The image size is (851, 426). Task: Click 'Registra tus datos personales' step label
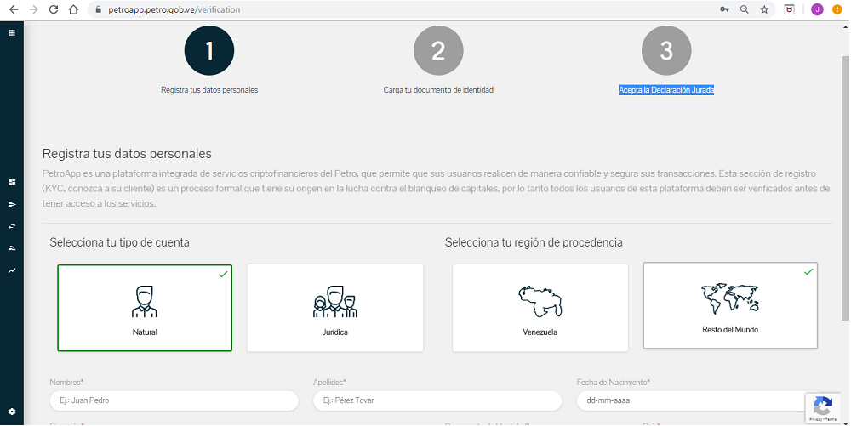pos(209,90)
